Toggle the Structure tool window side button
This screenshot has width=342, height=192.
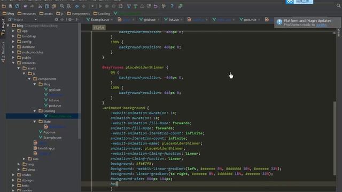(x=3, y=52)
